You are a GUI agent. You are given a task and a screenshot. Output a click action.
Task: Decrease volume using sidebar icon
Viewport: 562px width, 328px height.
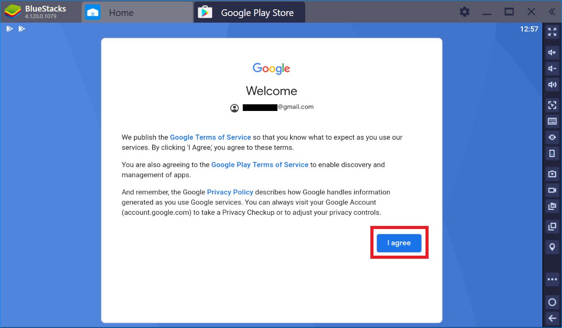click(x=552, y=68)
